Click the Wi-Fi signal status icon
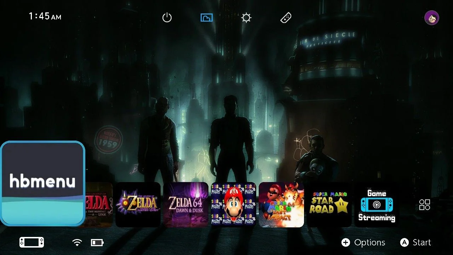 pos(77,243)
